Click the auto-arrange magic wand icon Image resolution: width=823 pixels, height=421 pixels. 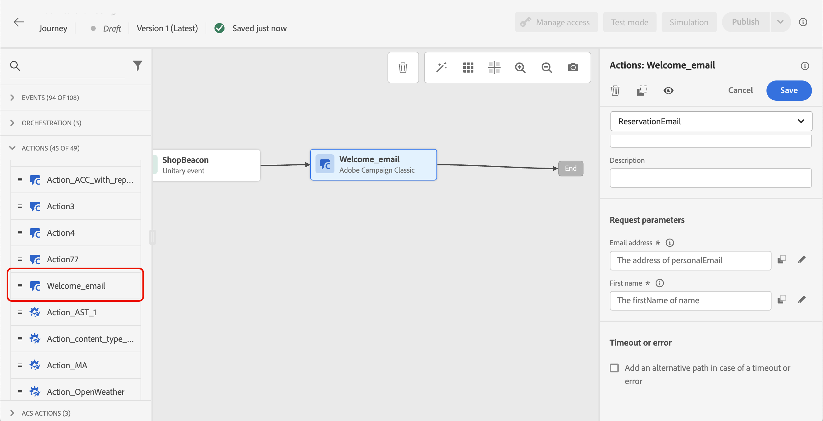pos(442,67)
